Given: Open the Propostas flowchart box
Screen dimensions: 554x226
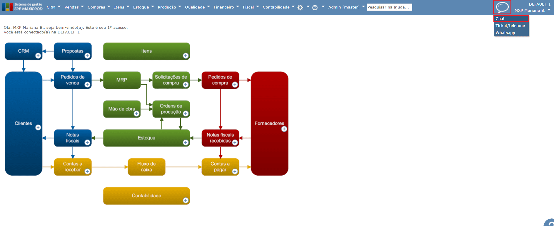Looking at the screenshot, I should [73, 51].
